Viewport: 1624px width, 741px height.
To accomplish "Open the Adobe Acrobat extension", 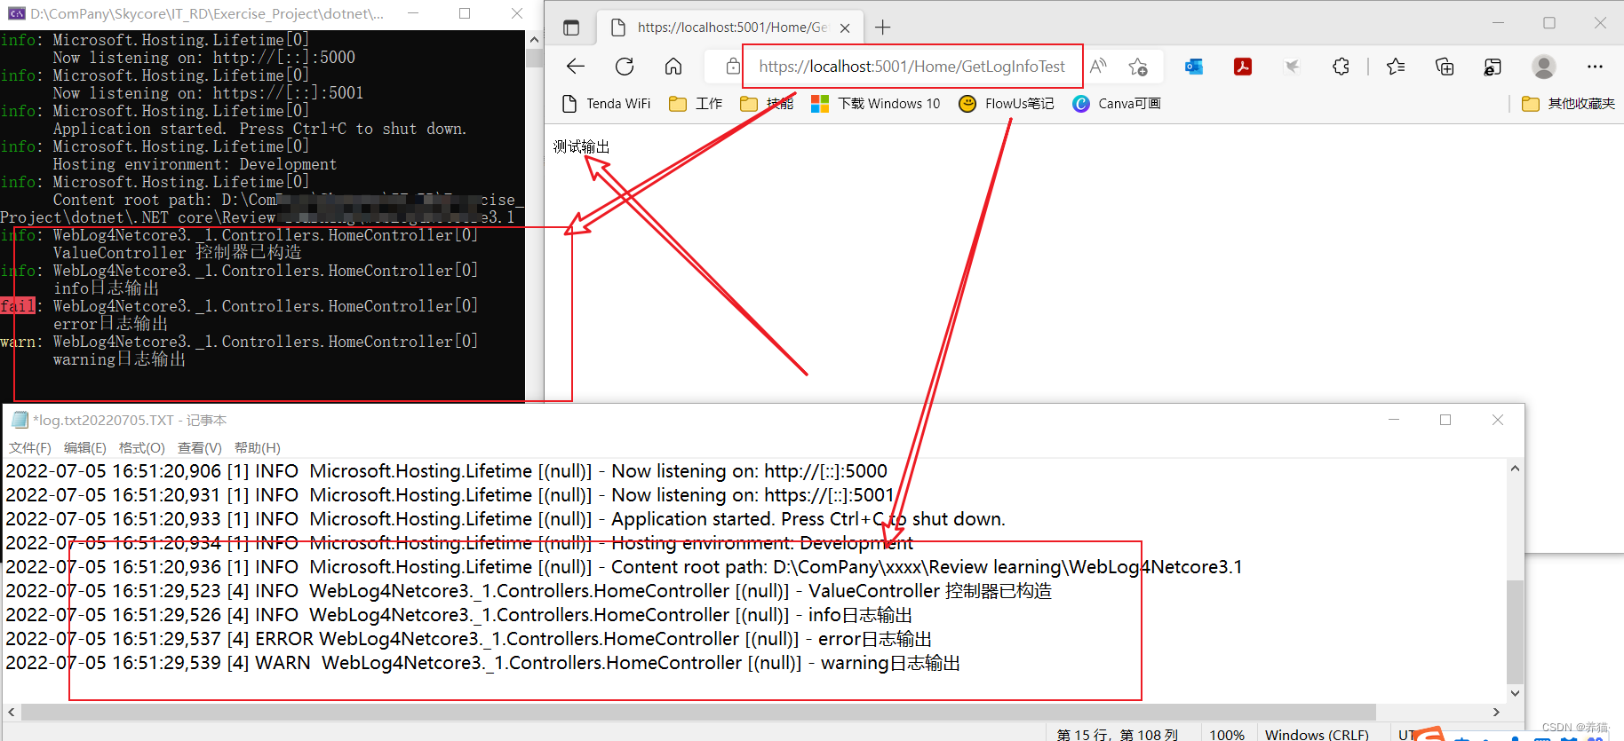I will click(x=1243, y=67).
